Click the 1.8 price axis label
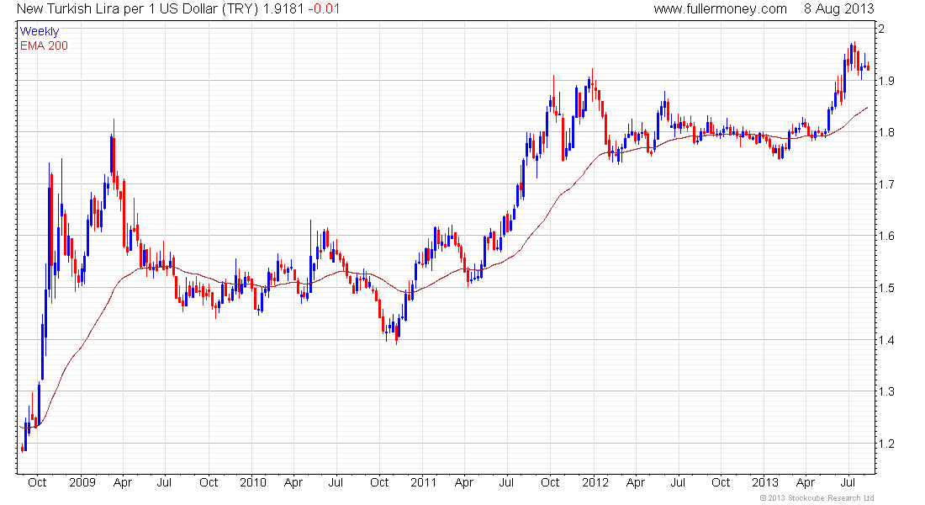 [x=885, y=132]
